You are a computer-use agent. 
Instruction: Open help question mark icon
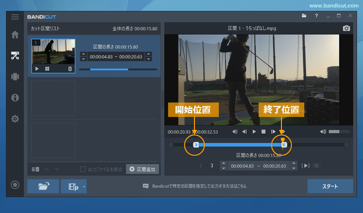pyautogui.click(x=316, y=16)
